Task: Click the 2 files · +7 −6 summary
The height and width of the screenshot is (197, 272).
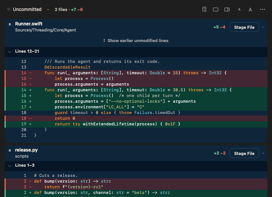Action: pyautogui.click(x=69, y=9)
